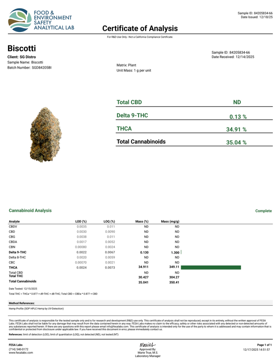Click the Delta 8-THC analyte row name
The image size is (279, 364).
[x=17, y=257]
